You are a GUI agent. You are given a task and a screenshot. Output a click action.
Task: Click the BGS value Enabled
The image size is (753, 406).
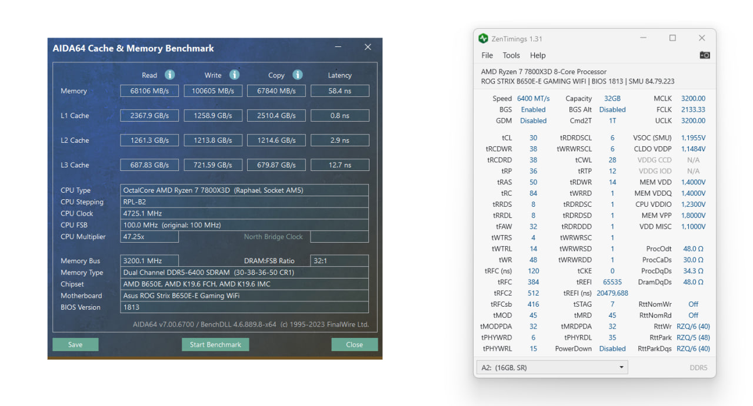pos(533,109)
